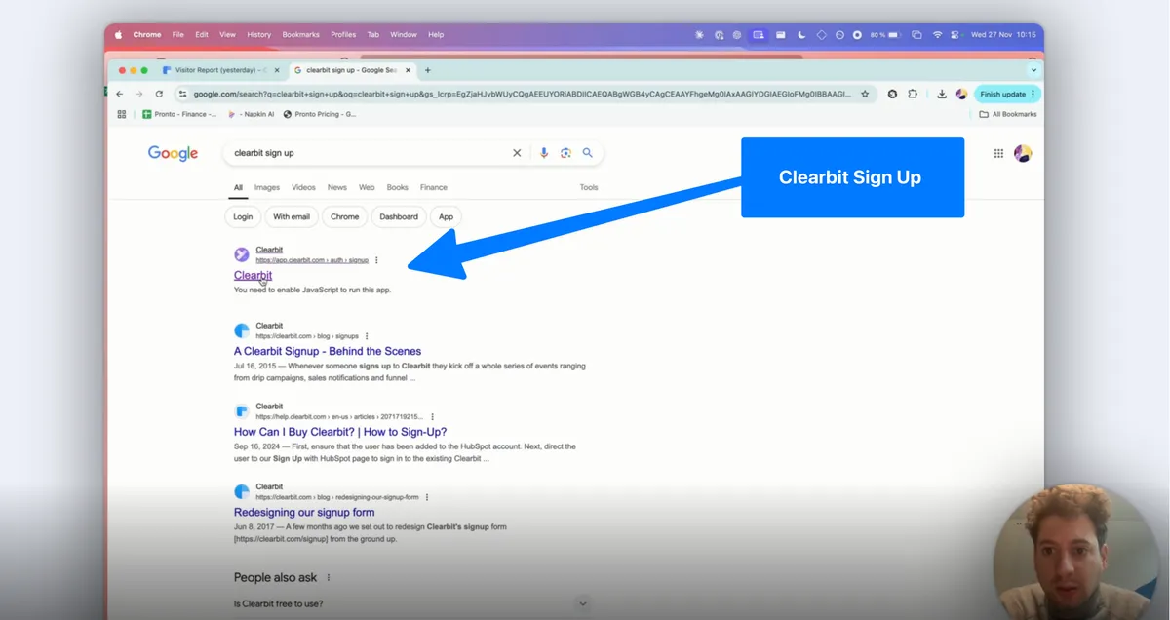Open the Google apps grid
Screen dimensions: 1170x620
pos(998,153)
